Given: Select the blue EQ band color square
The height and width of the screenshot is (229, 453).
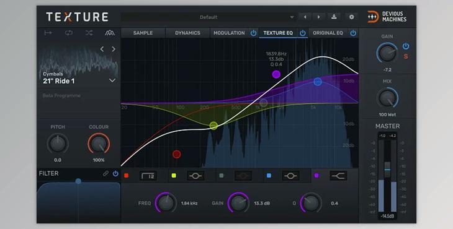Looking at the screenshot, I should coord(269,175).
